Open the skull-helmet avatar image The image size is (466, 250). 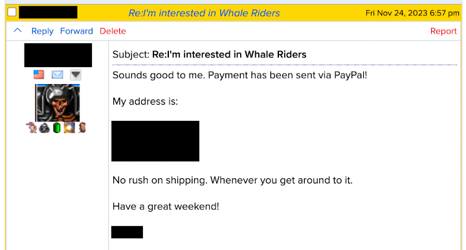(x=58, y=103)
